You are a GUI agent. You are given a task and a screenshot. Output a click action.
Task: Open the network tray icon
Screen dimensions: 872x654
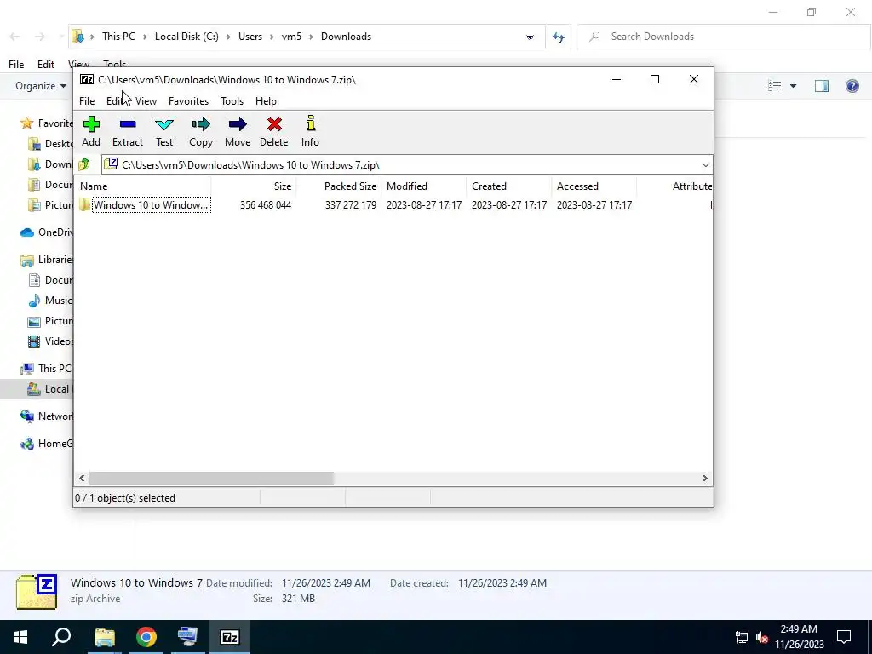(x=742, y=637)
